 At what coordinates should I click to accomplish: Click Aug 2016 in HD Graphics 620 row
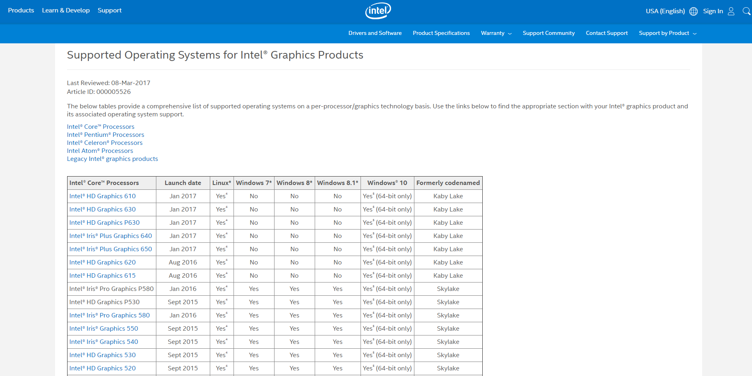click(183, 262)
